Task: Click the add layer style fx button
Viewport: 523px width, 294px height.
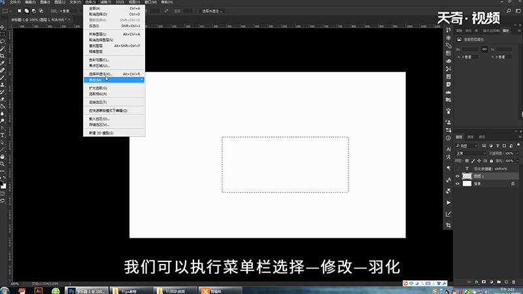Action: coord(477,282)
